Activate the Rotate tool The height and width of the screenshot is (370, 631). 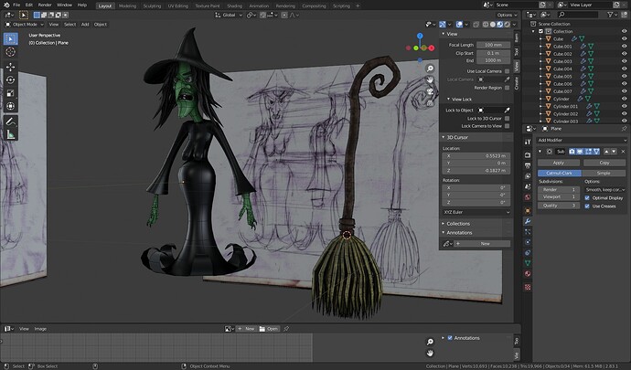(11, 80)
